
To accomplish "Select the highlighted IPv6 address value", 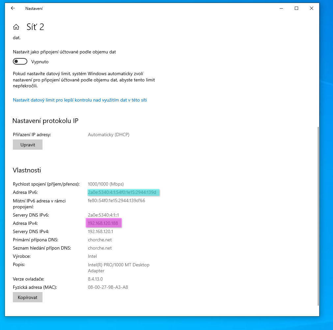I will pyautogui.click(x=124, y=192).
